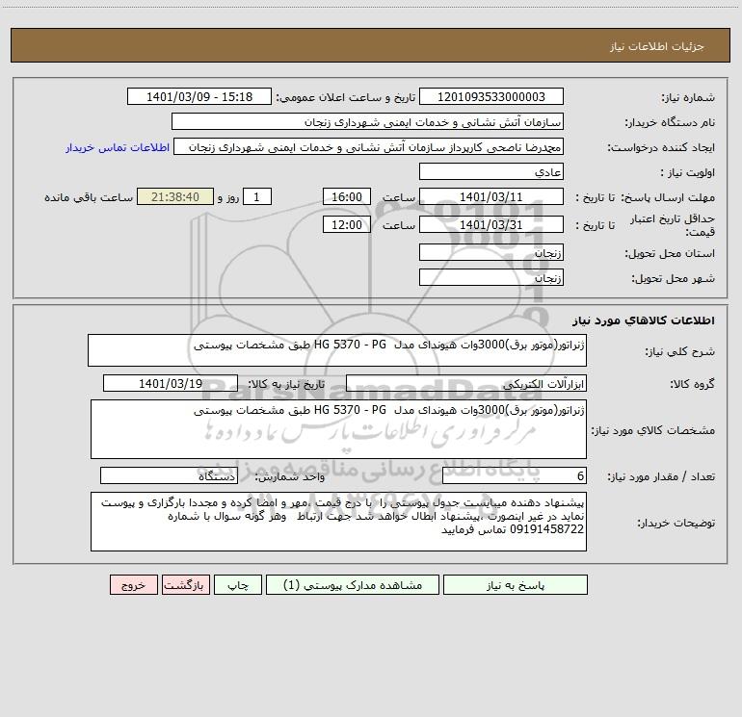This screenshot has width=742, height=717.
Task: Click the خروج exit button
Action: tap(133, 584)
